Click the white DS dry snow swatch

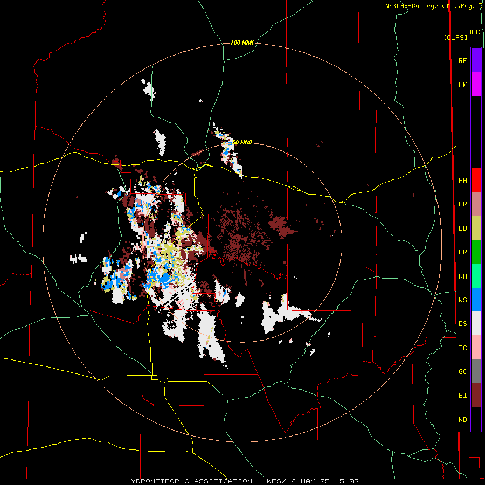click(x=476, y=323)
